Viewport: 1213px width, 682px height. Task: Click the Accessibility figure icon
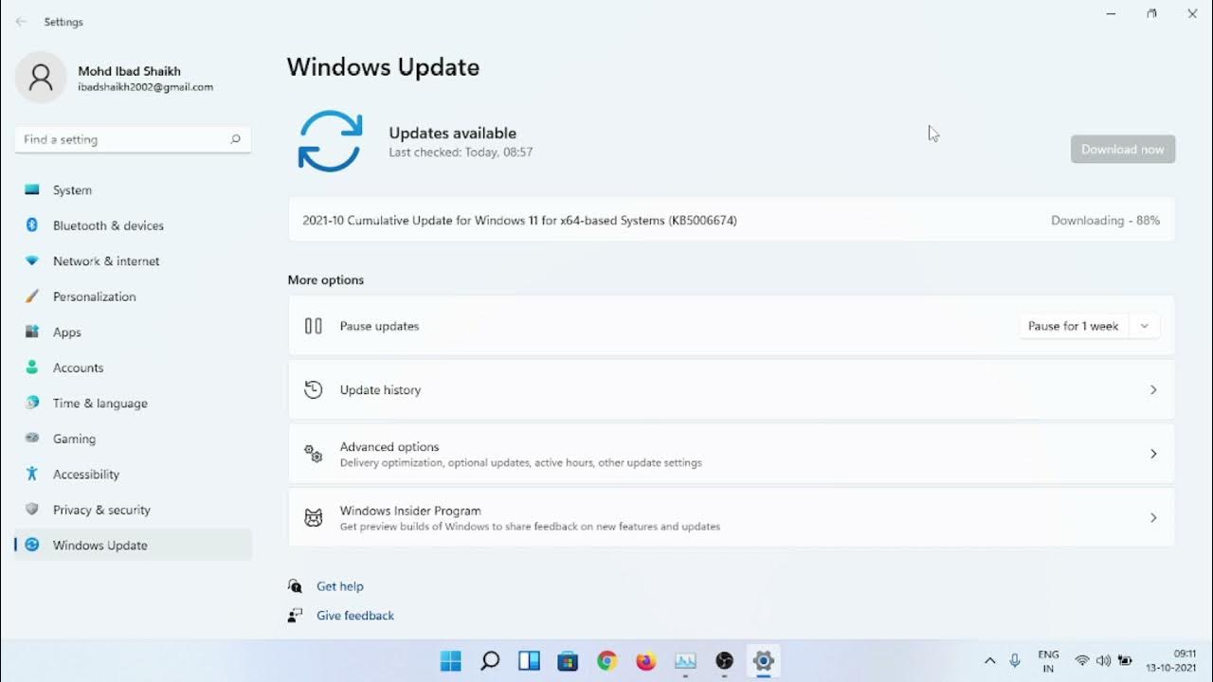[32, 474]
